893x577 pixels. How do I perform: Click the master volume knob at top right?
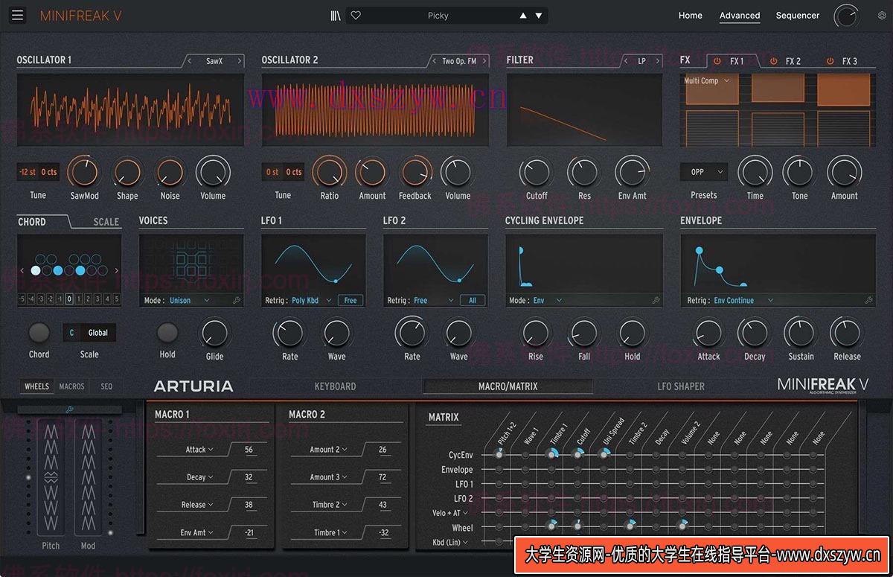point(846,16)
